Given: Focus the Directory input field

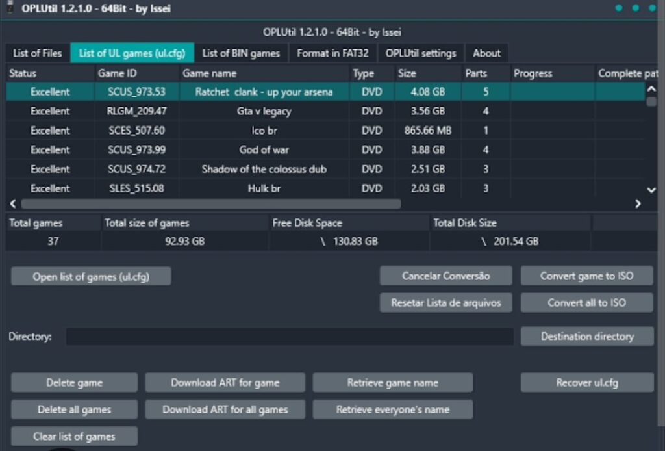Looking at the screenshot, I should pos(290,337).
